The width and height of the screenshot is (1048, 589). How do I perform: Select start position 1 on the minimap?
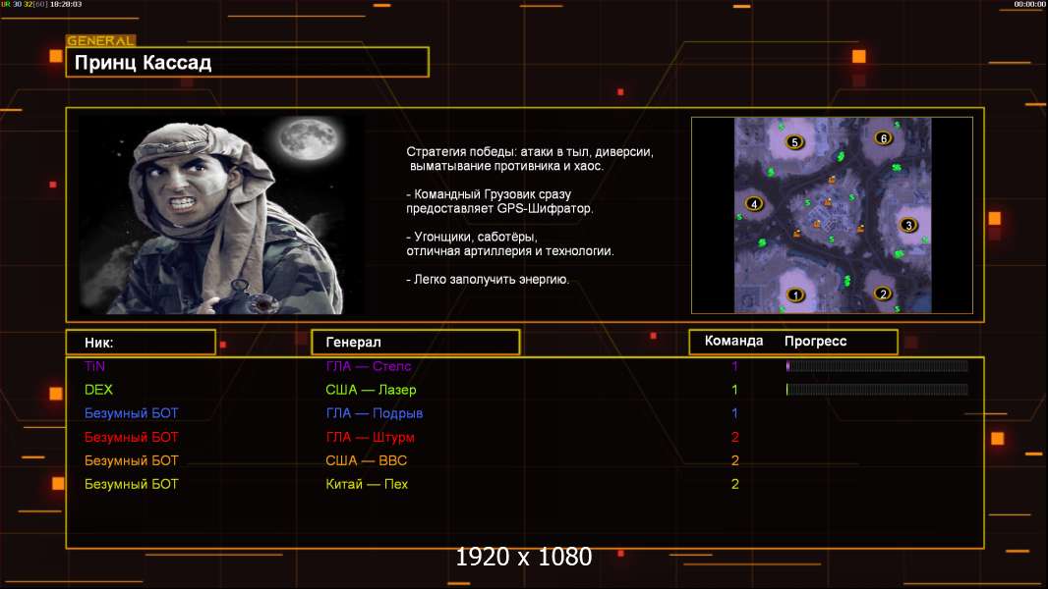795,294
